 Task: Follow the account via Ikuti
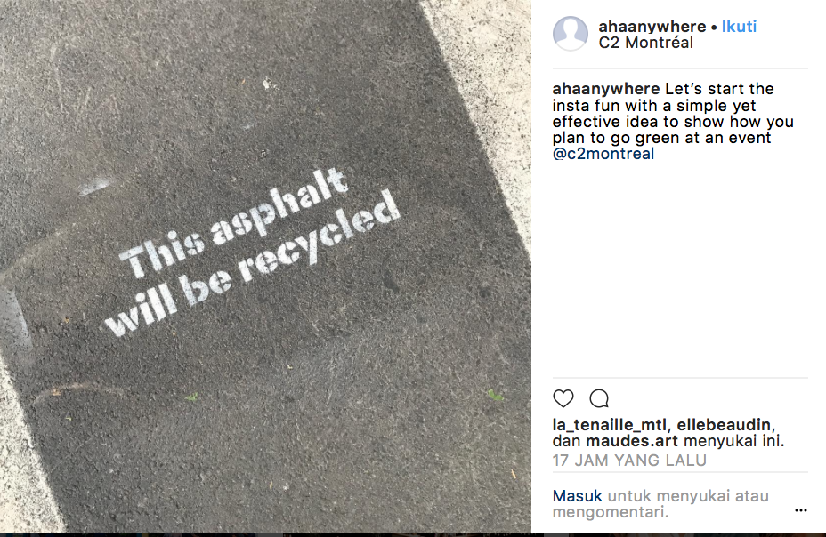pos(739,27)
